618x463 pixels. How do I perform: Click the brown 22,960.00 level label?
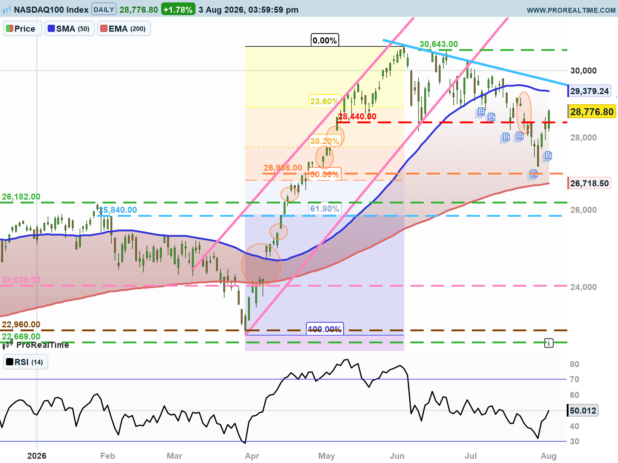[21, 324]
